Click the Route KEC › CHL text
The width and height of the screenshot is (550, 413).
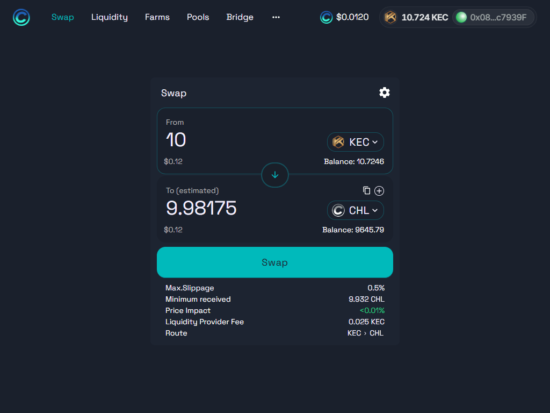[x=365, y=333]
